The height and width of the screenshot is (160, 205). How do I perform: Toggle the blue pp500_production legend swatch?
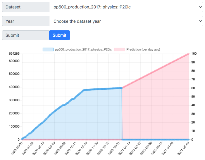48,49
